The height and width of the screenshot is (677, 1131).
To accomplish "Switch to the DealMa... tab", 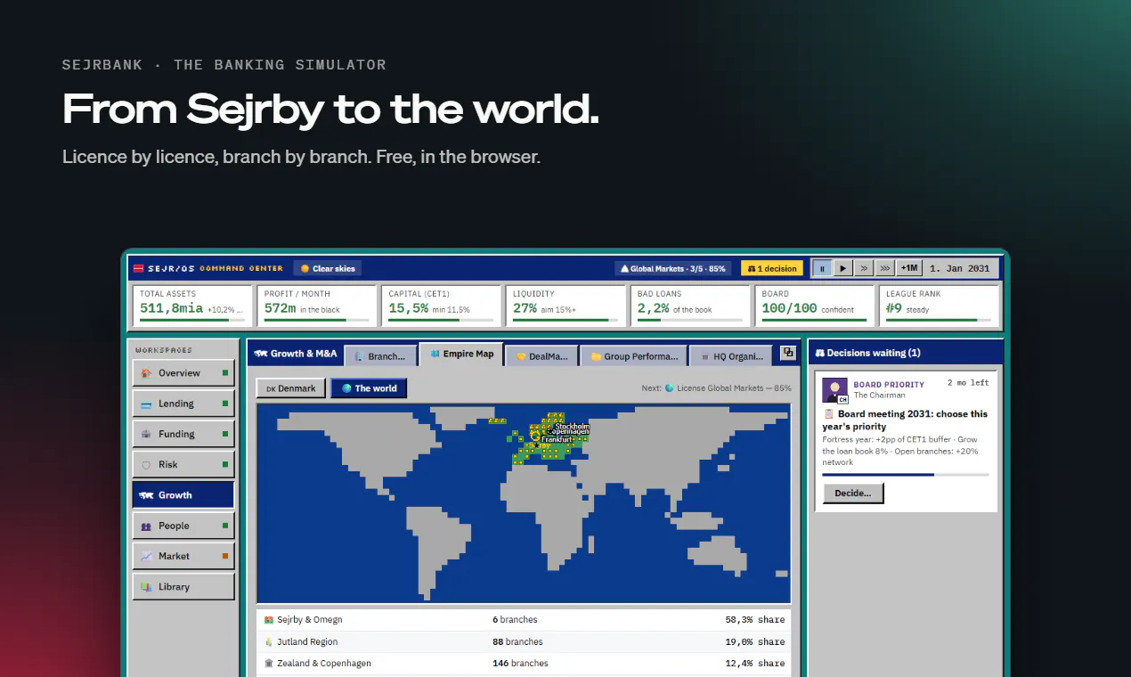I will click(x=542, y=355).
